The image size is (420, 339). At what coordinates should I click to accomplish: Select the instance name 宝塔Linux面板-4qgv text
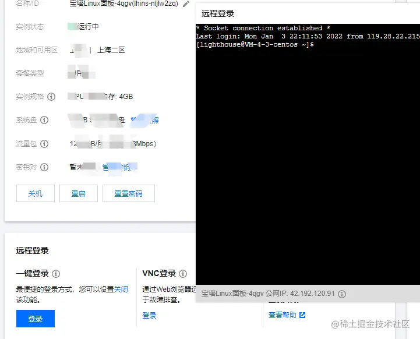[100, 3]
